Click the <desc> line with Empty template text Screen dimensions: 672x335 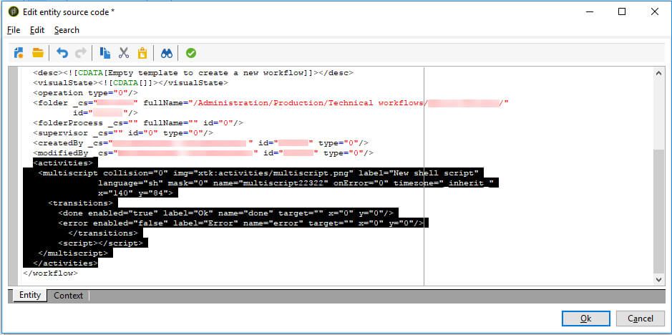point(193,73)
